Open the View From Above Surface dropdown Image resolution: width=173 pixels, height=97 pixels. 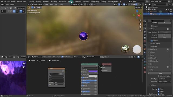tap(165, 82)
